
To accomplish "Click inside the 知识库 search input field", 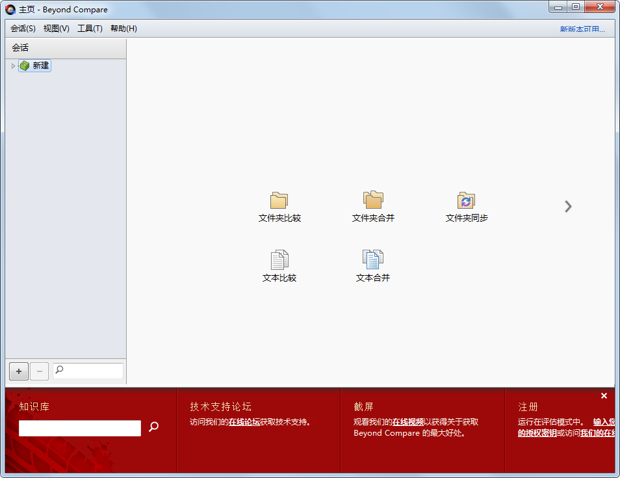I will [x=78, y=428].
